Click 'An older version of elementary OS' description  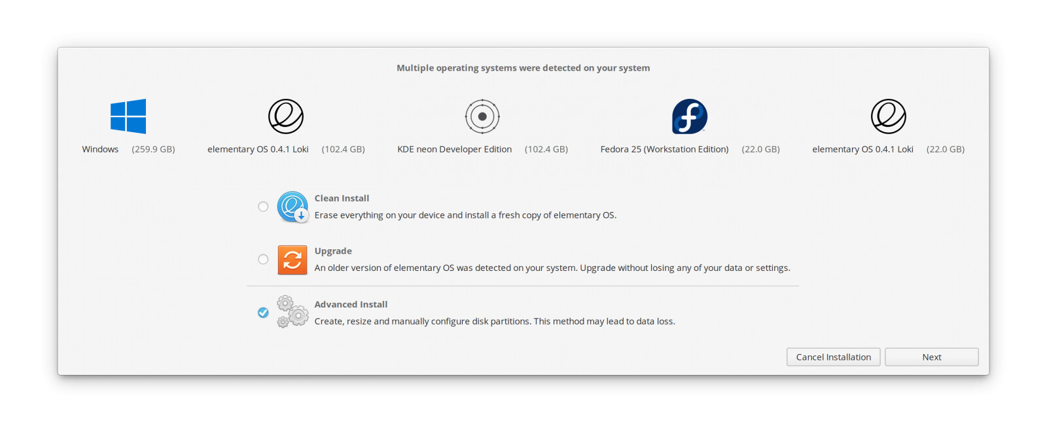[x=552, y=268]
